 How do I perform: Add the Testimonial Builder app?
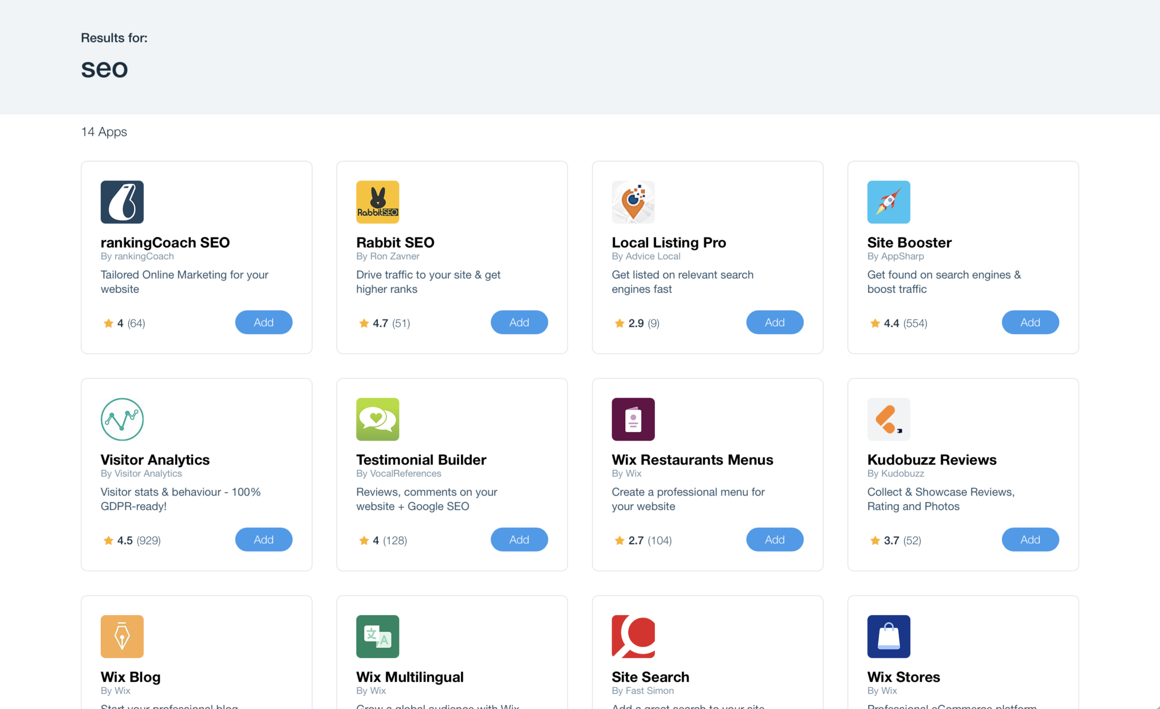(x=519, y=540)
